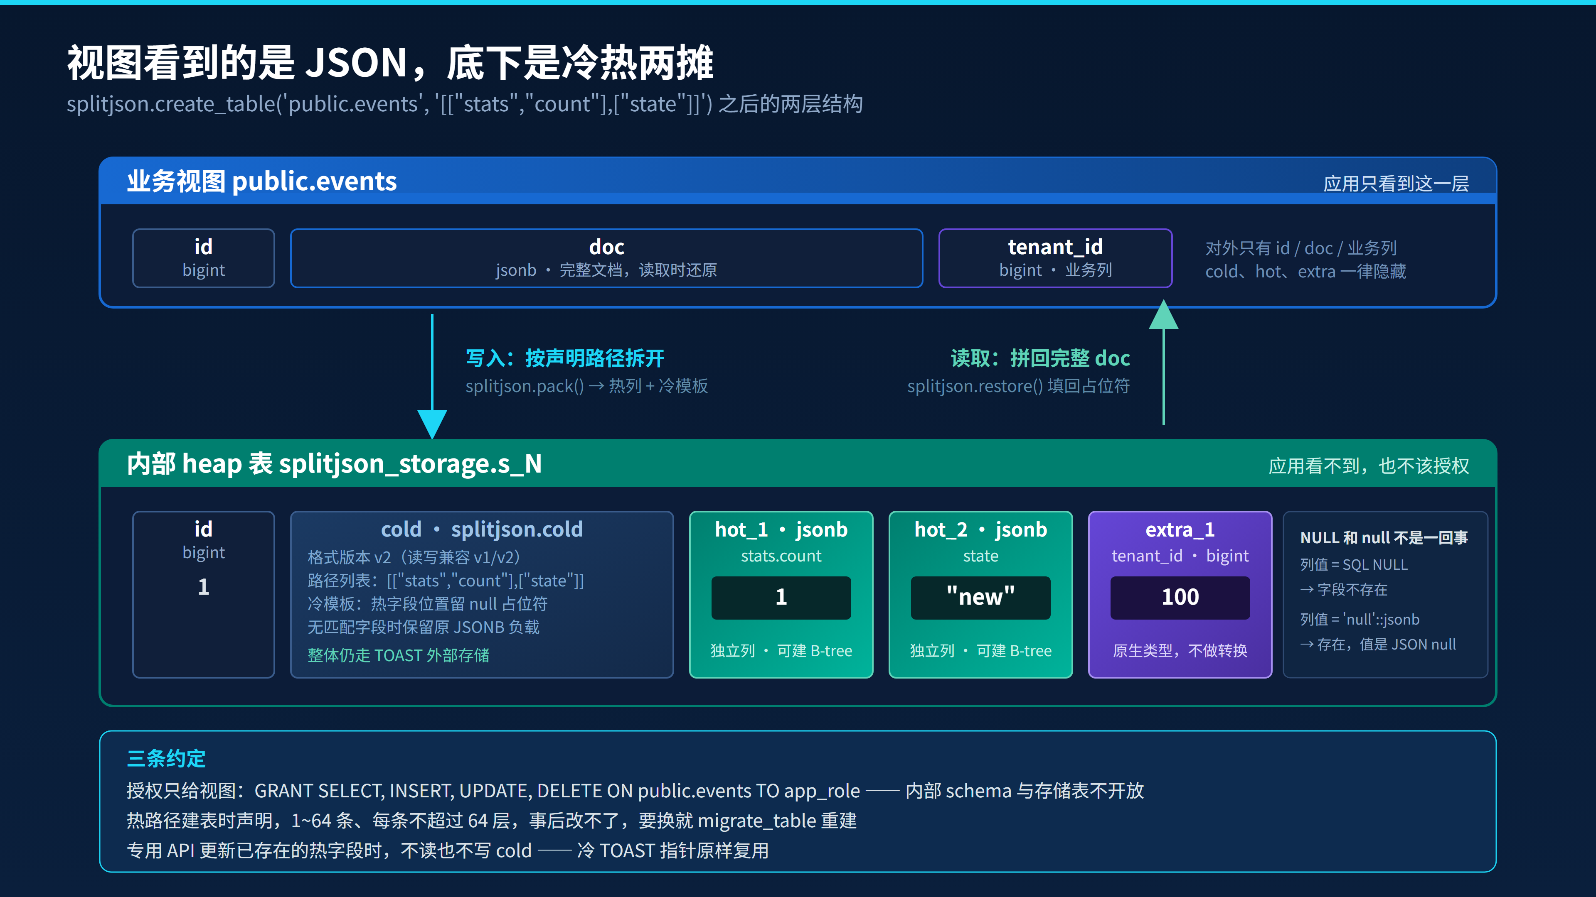This screenshot has width=1596, height=897.
Task: Click the hot_1 · jsonb card title
Action: click(781, 530)
